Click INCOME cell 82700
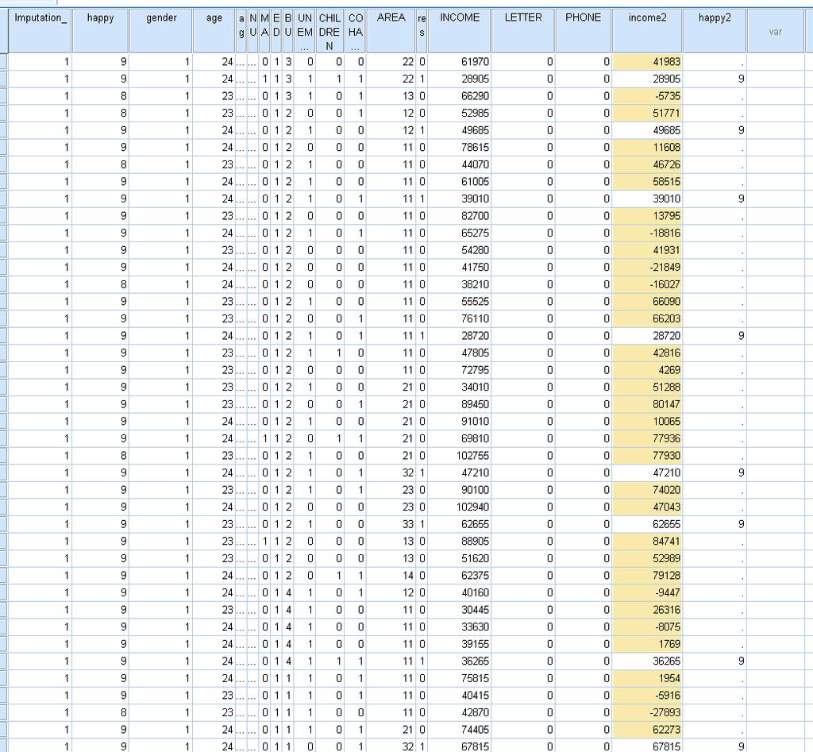The image size is (813, 752). point(460,216)
